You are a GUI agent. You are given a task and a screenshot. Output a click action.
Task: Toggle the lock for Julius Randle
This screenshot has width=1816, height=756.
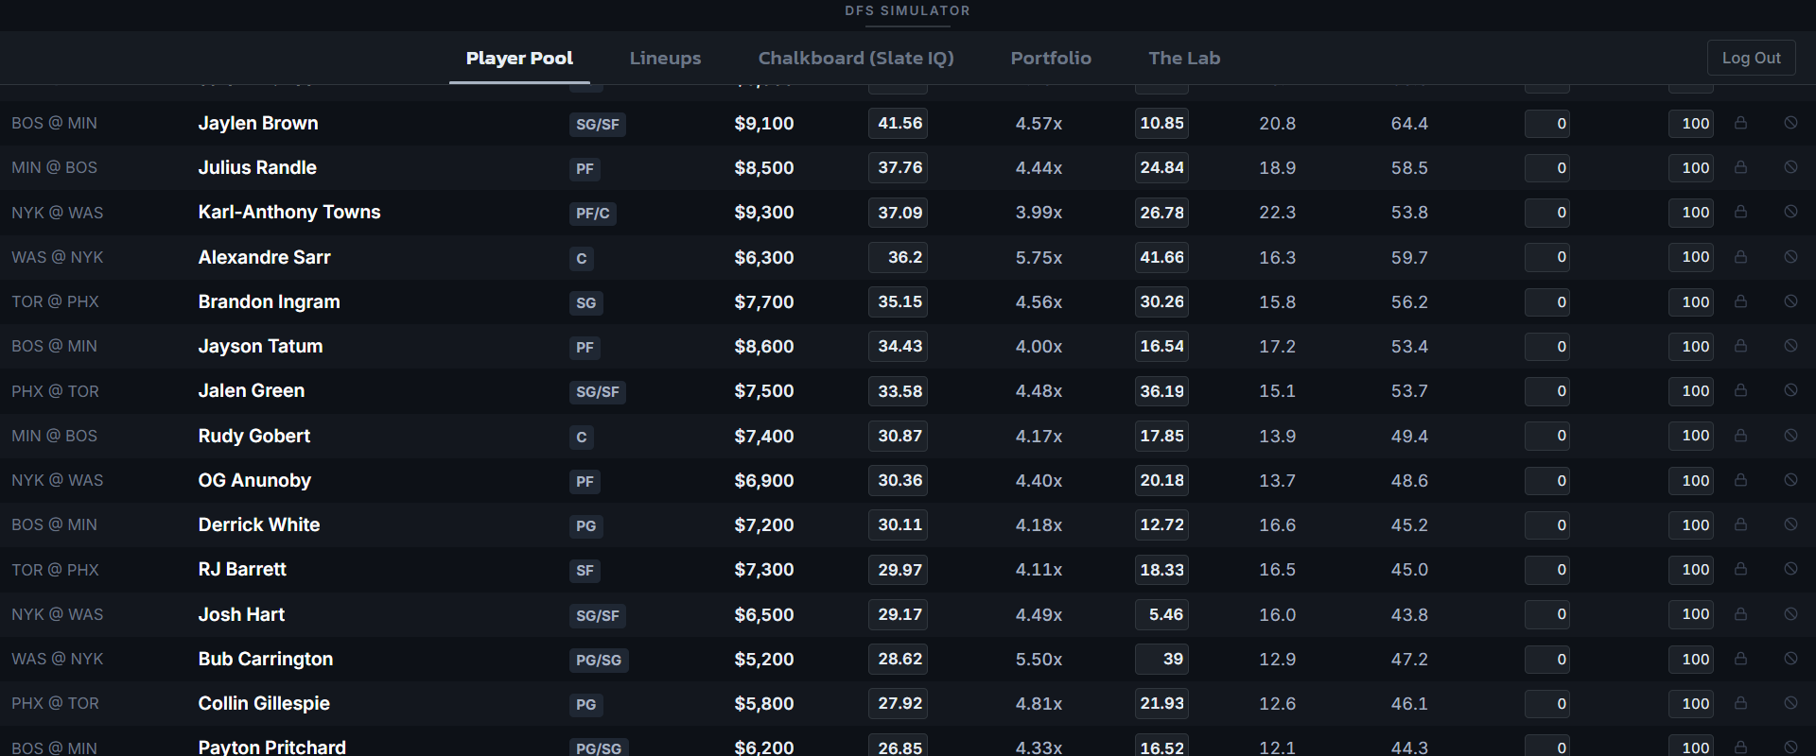1741,167
